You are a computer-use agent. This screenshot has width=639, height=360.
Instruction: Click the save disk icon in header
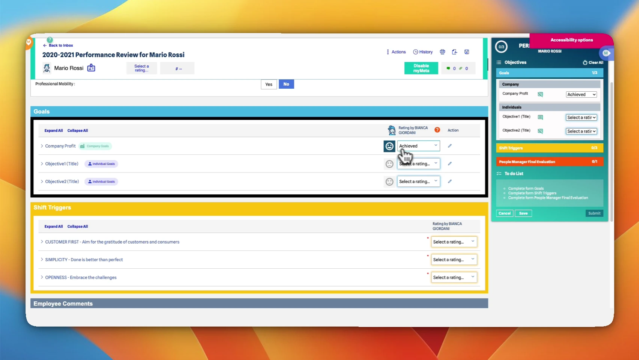coord(467,52)
